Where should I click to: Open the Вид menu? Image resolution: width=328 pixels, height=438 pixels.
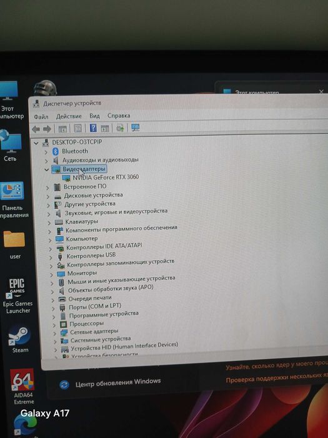click(x=94, y=116)
